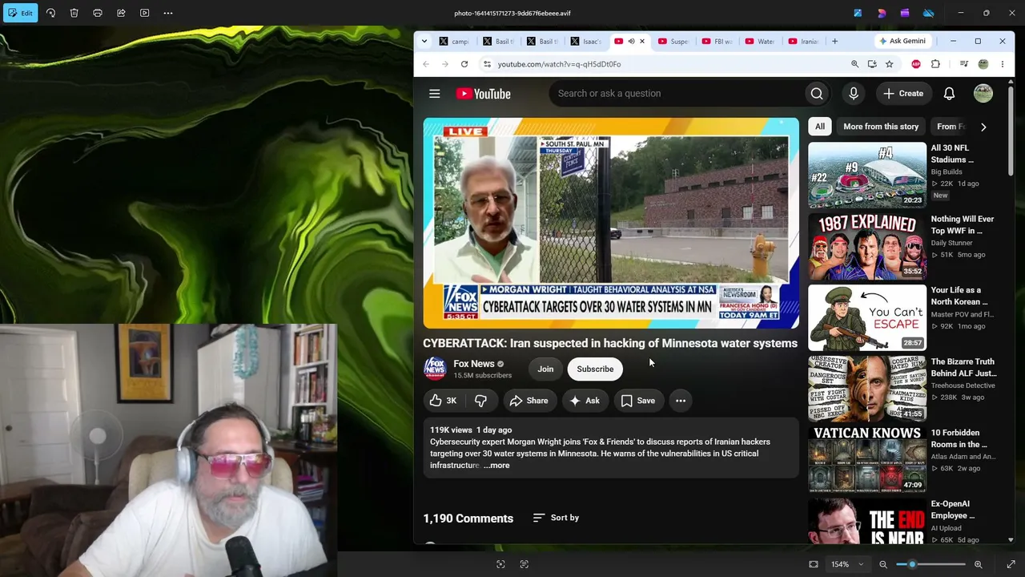Switch to the 'Water' YouTube tab
This screenshot has width=1025, height=577.
[761, 41]
